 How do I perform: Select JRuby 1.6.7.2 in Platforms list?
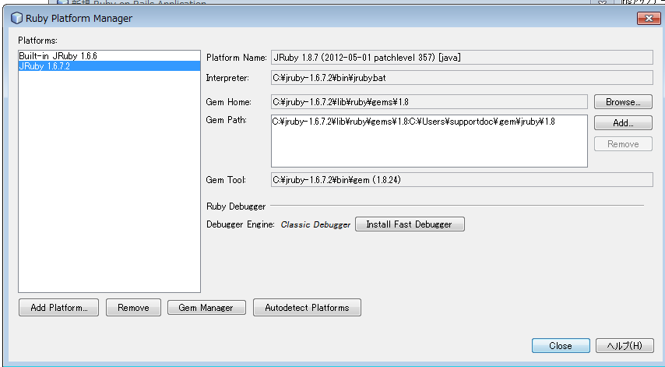click(x=109, y=66)
